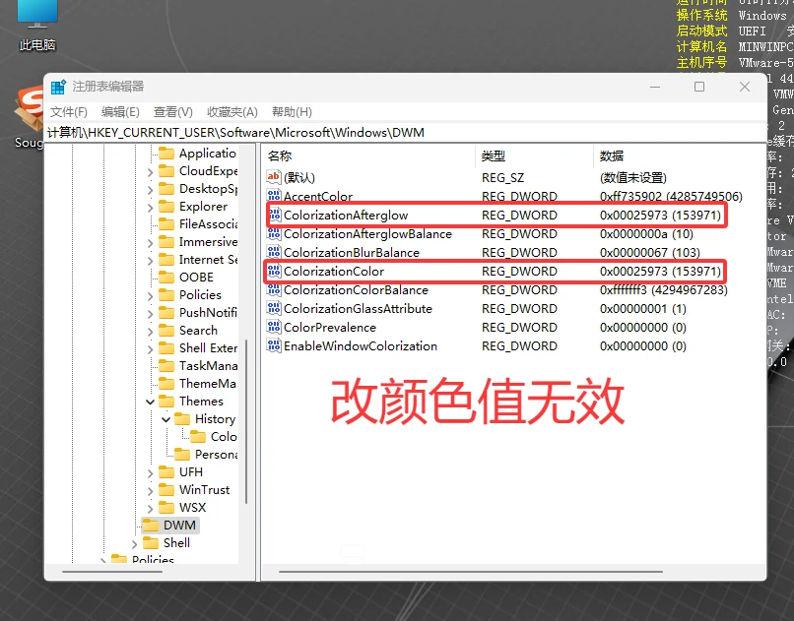This screenshot has width=794, height=621.
Task: Click the 0xff735902 data cell
Action: click(x=671, y=196)
